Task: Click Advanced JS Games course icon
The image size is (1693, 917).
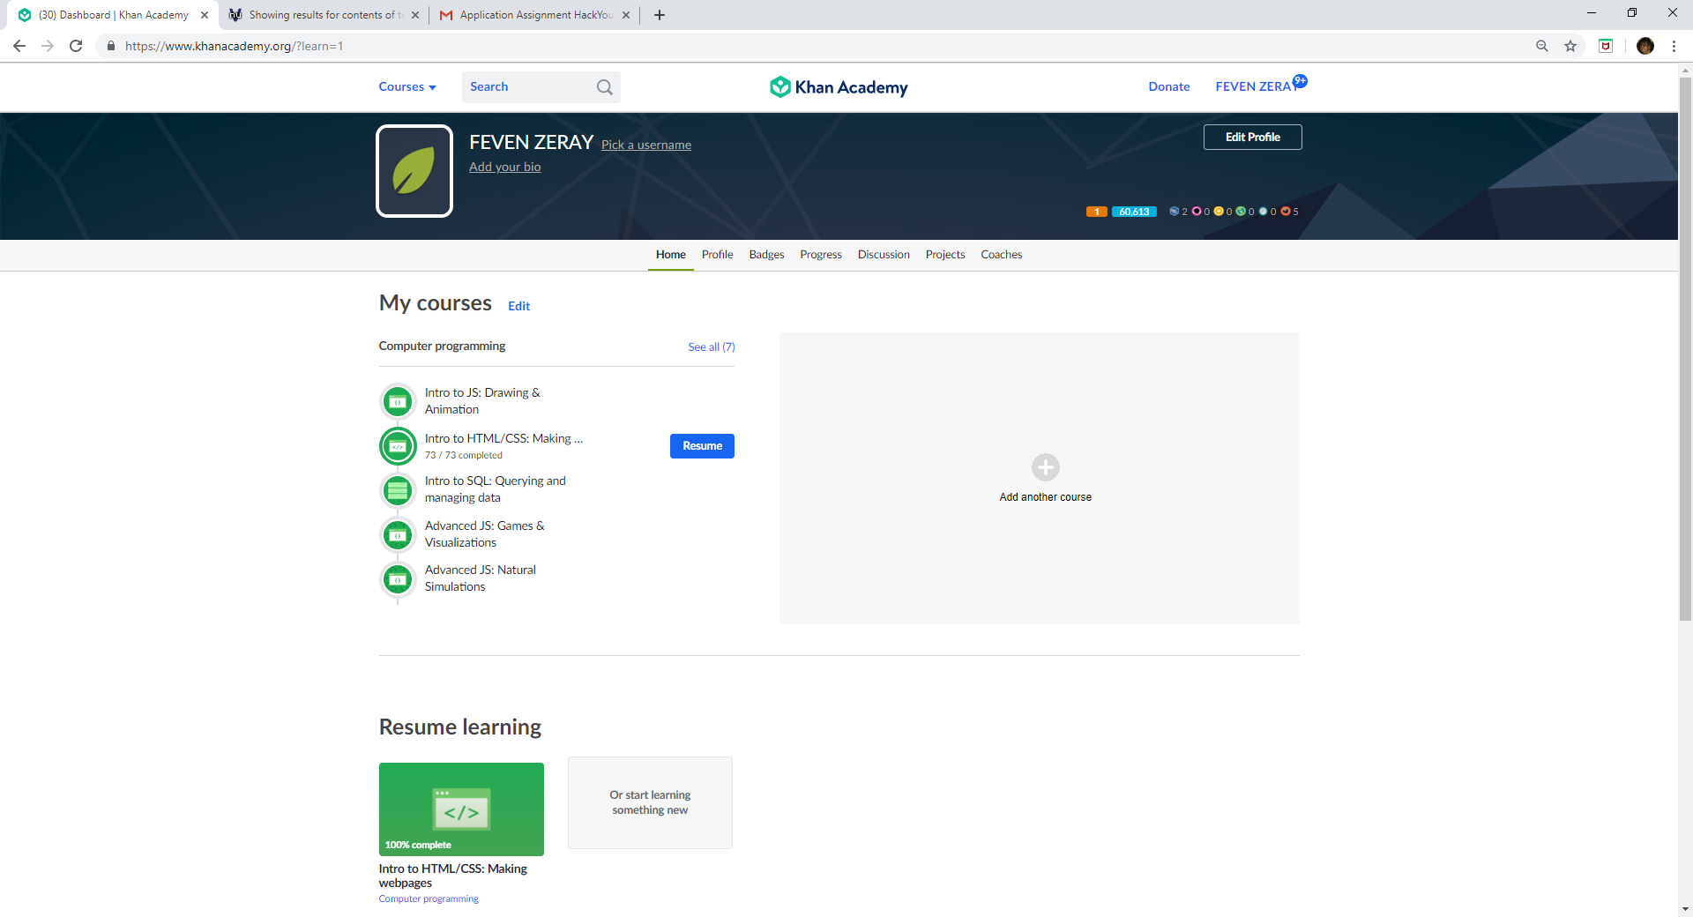Action: (398, 534)
